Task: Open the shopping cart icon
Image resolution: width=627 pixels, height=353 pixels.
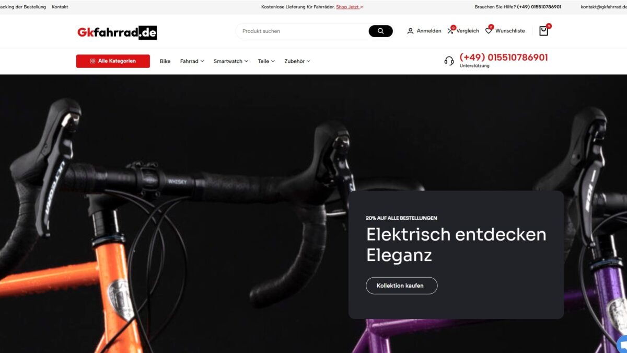Action: (x=543, y=31)
